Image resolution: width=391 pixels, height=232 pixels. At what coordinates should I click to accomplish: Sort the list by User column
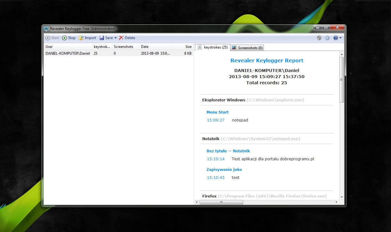pos(68,47)
